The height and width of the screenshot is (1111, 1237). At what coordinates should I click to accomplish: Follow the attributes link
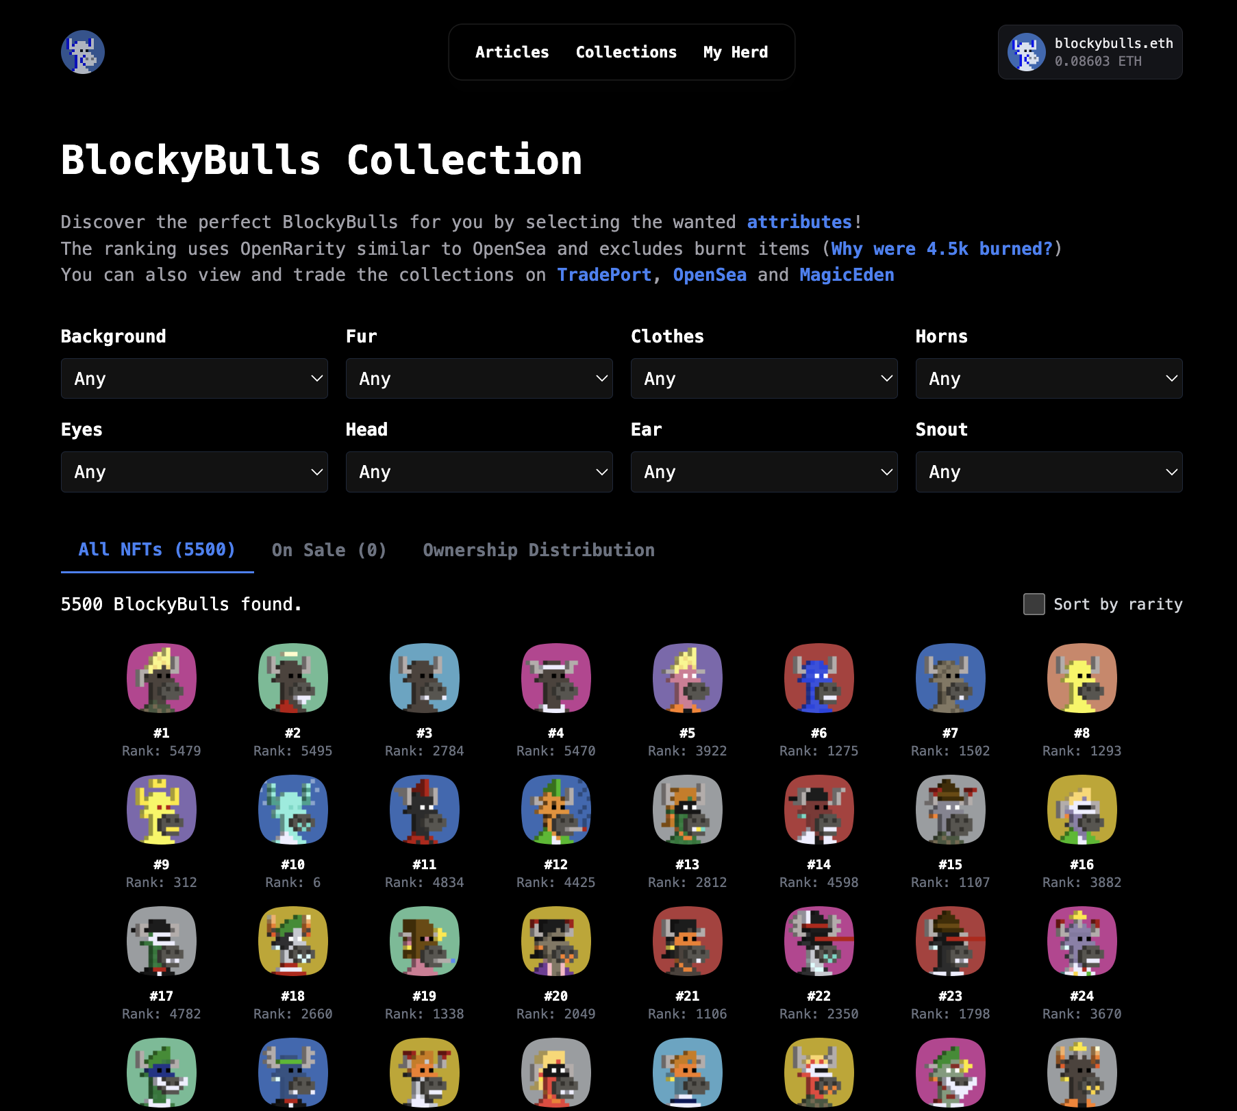(799, 222)
